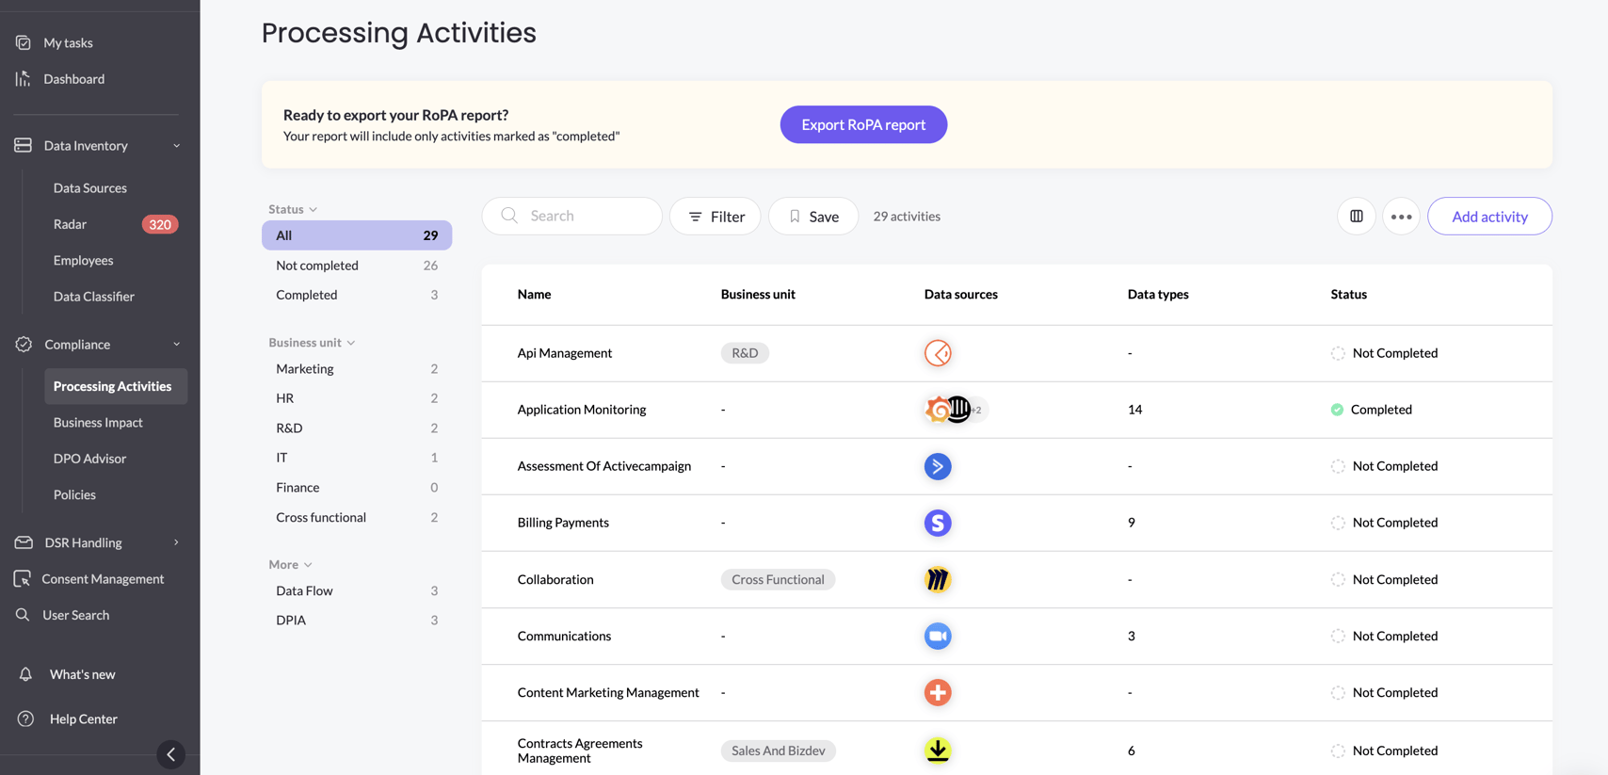Collapse the Data Inventory sidebar section
1608x775 pixels.
(x=176, y=146)
